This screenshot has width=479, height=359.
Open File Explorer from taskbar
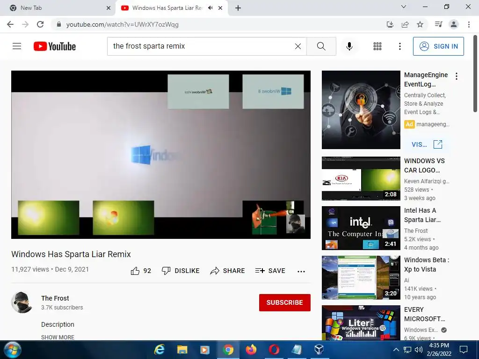[x=182, y=350]
